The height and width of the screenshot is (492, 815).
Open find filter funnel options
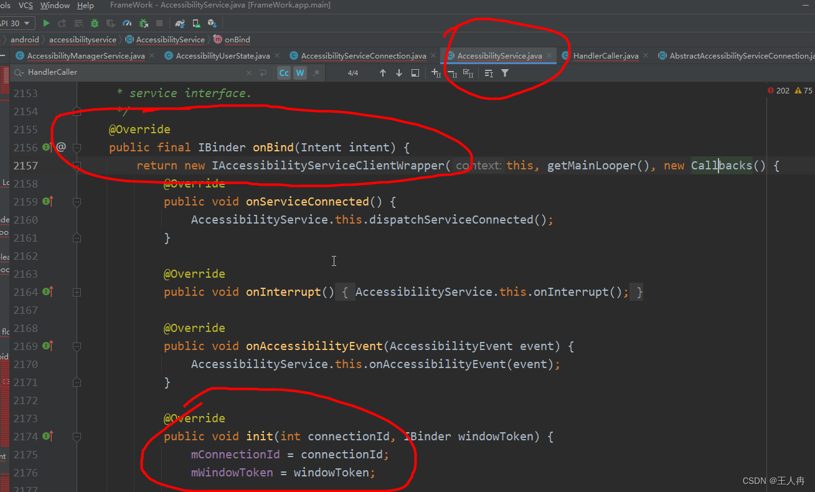click(x=505, y=73)
